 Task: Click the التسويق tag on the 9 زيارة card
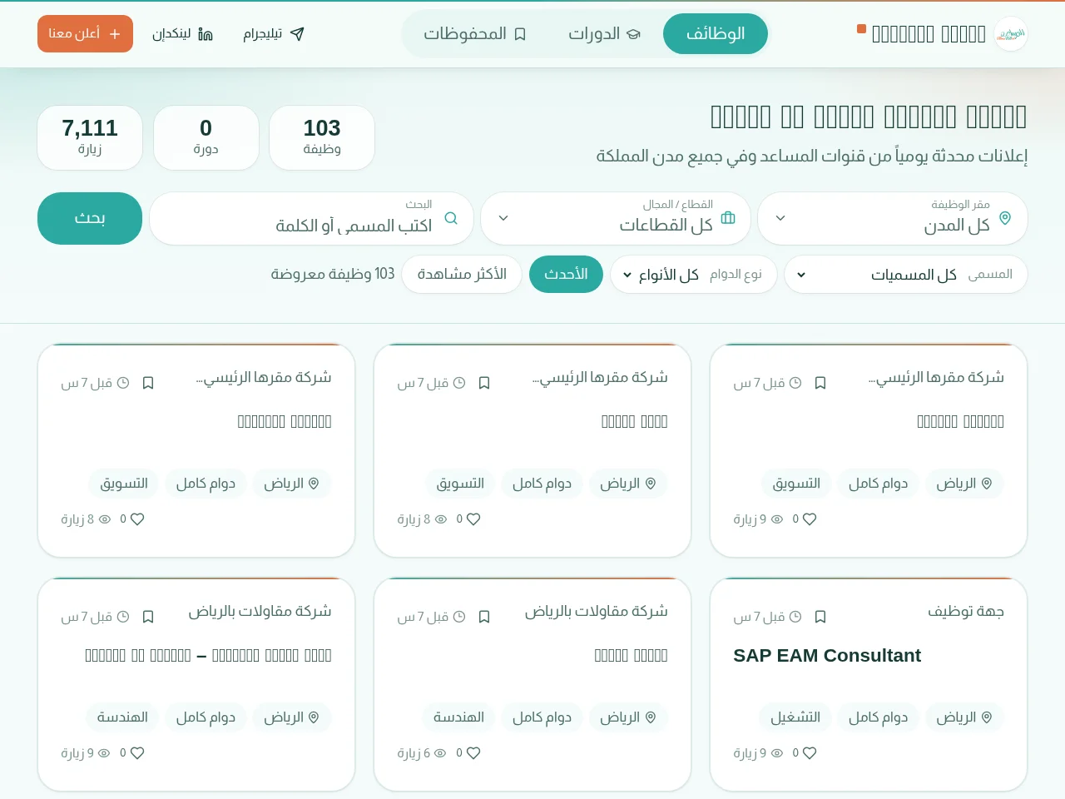coord(796,484)
